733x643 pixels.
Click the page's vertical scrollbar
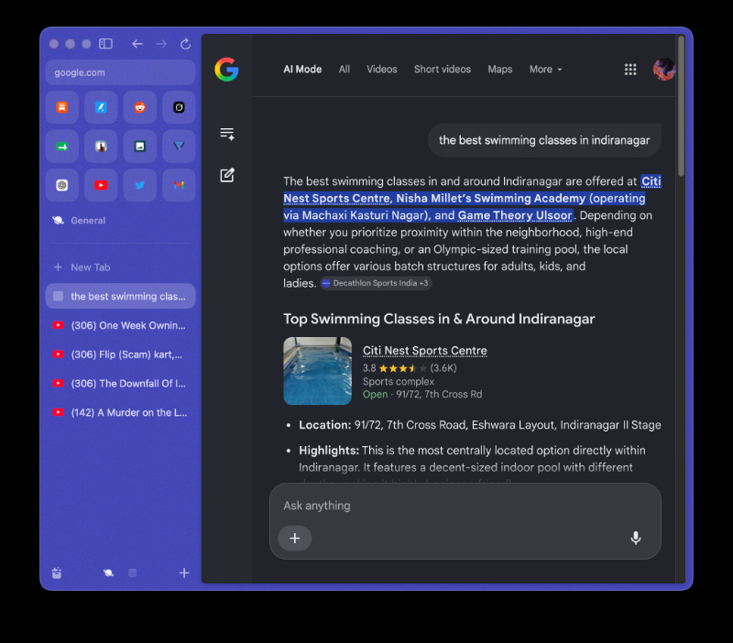[x=681, y=107]
